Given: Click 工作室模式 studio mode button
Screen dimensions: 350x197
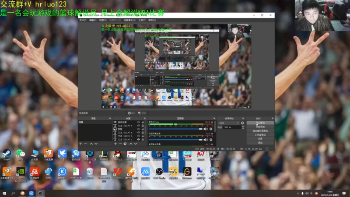Looking at the screenshot, I should (x=260, y=135).
